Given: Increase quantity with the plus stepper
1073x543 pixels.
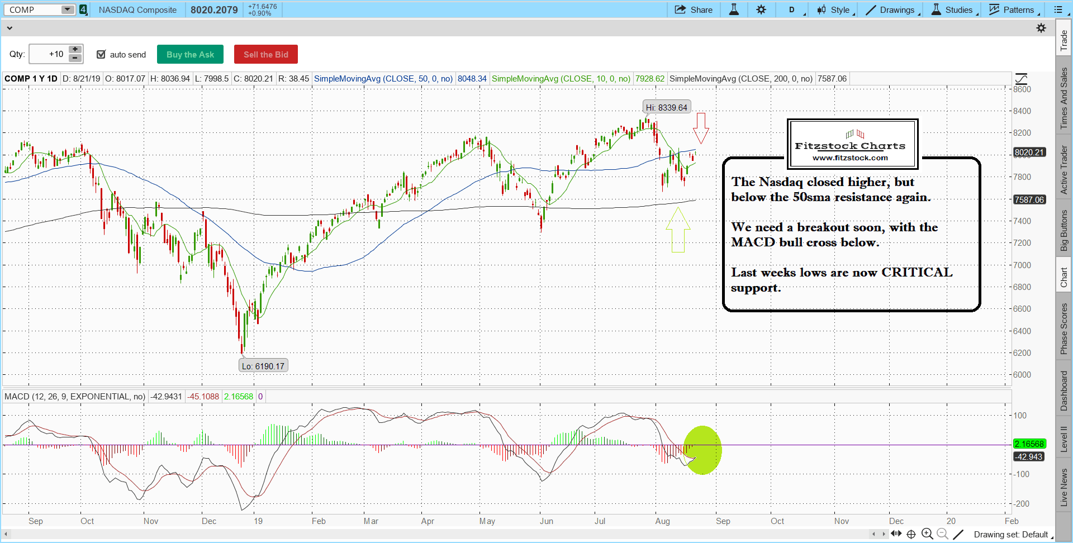Looking at the screenshot, I should [75, 50].
